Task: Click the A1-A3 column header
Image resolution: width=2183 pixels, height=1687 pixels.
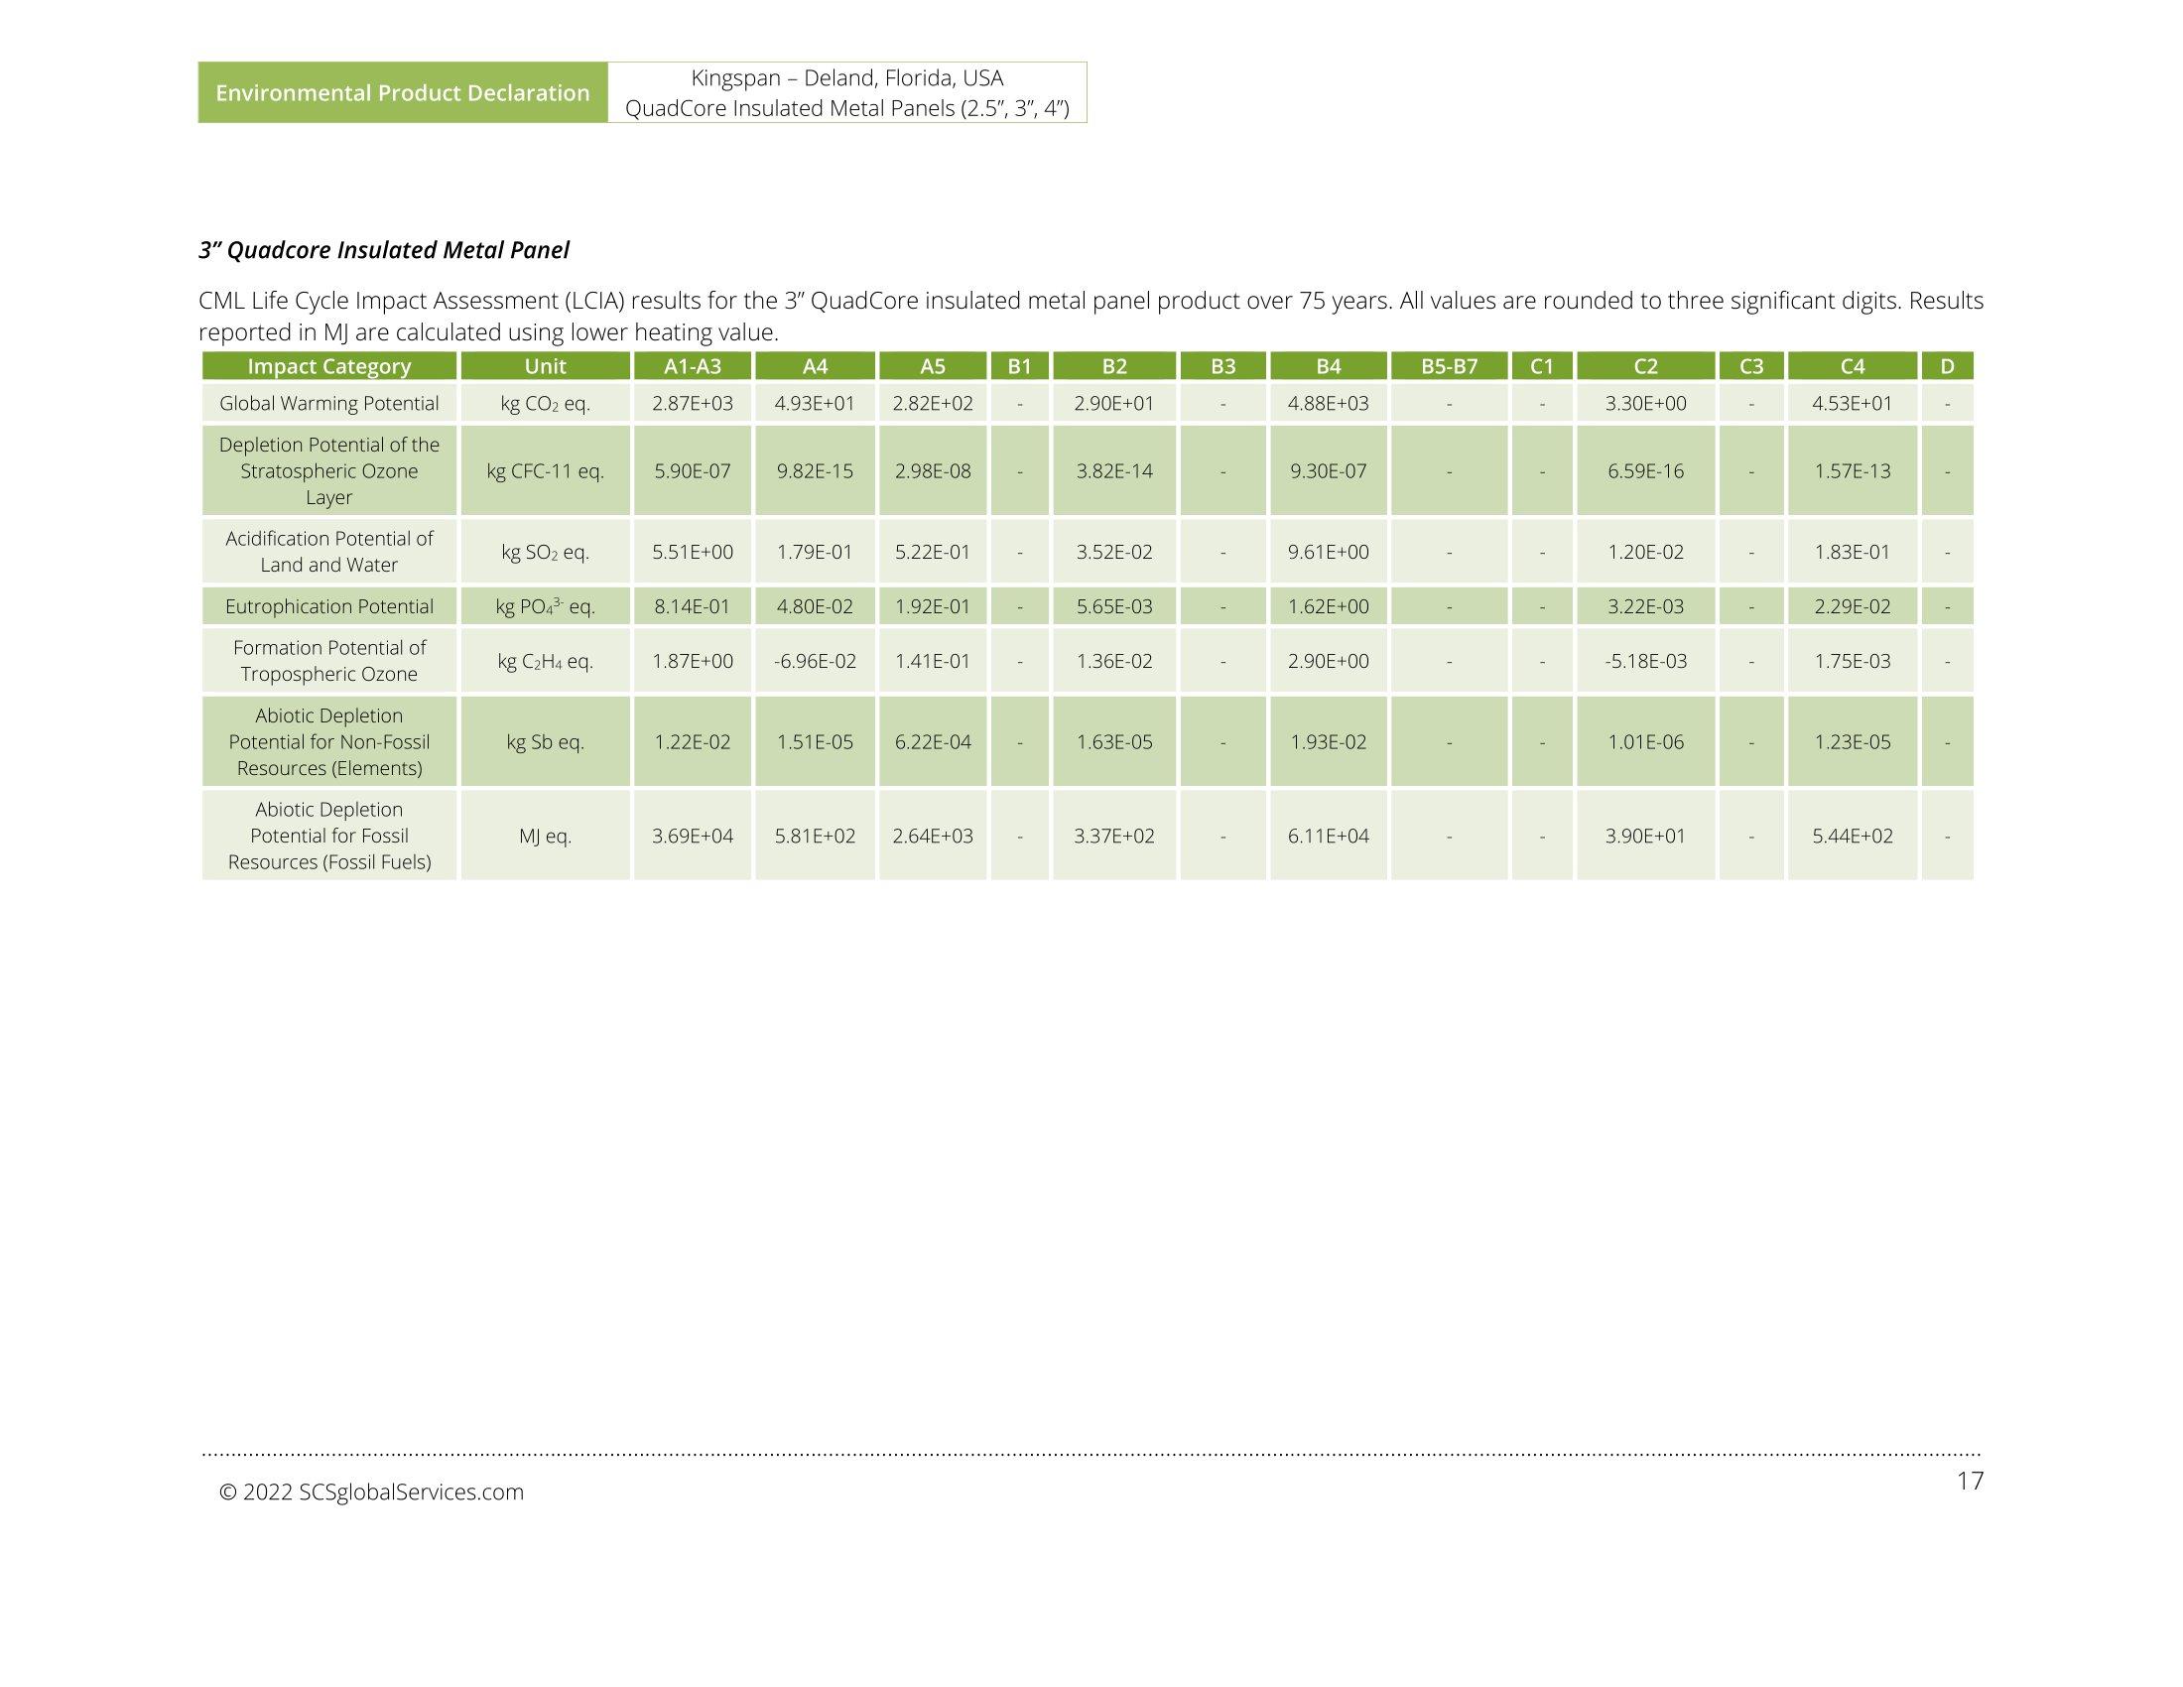Action: point(693,366)
